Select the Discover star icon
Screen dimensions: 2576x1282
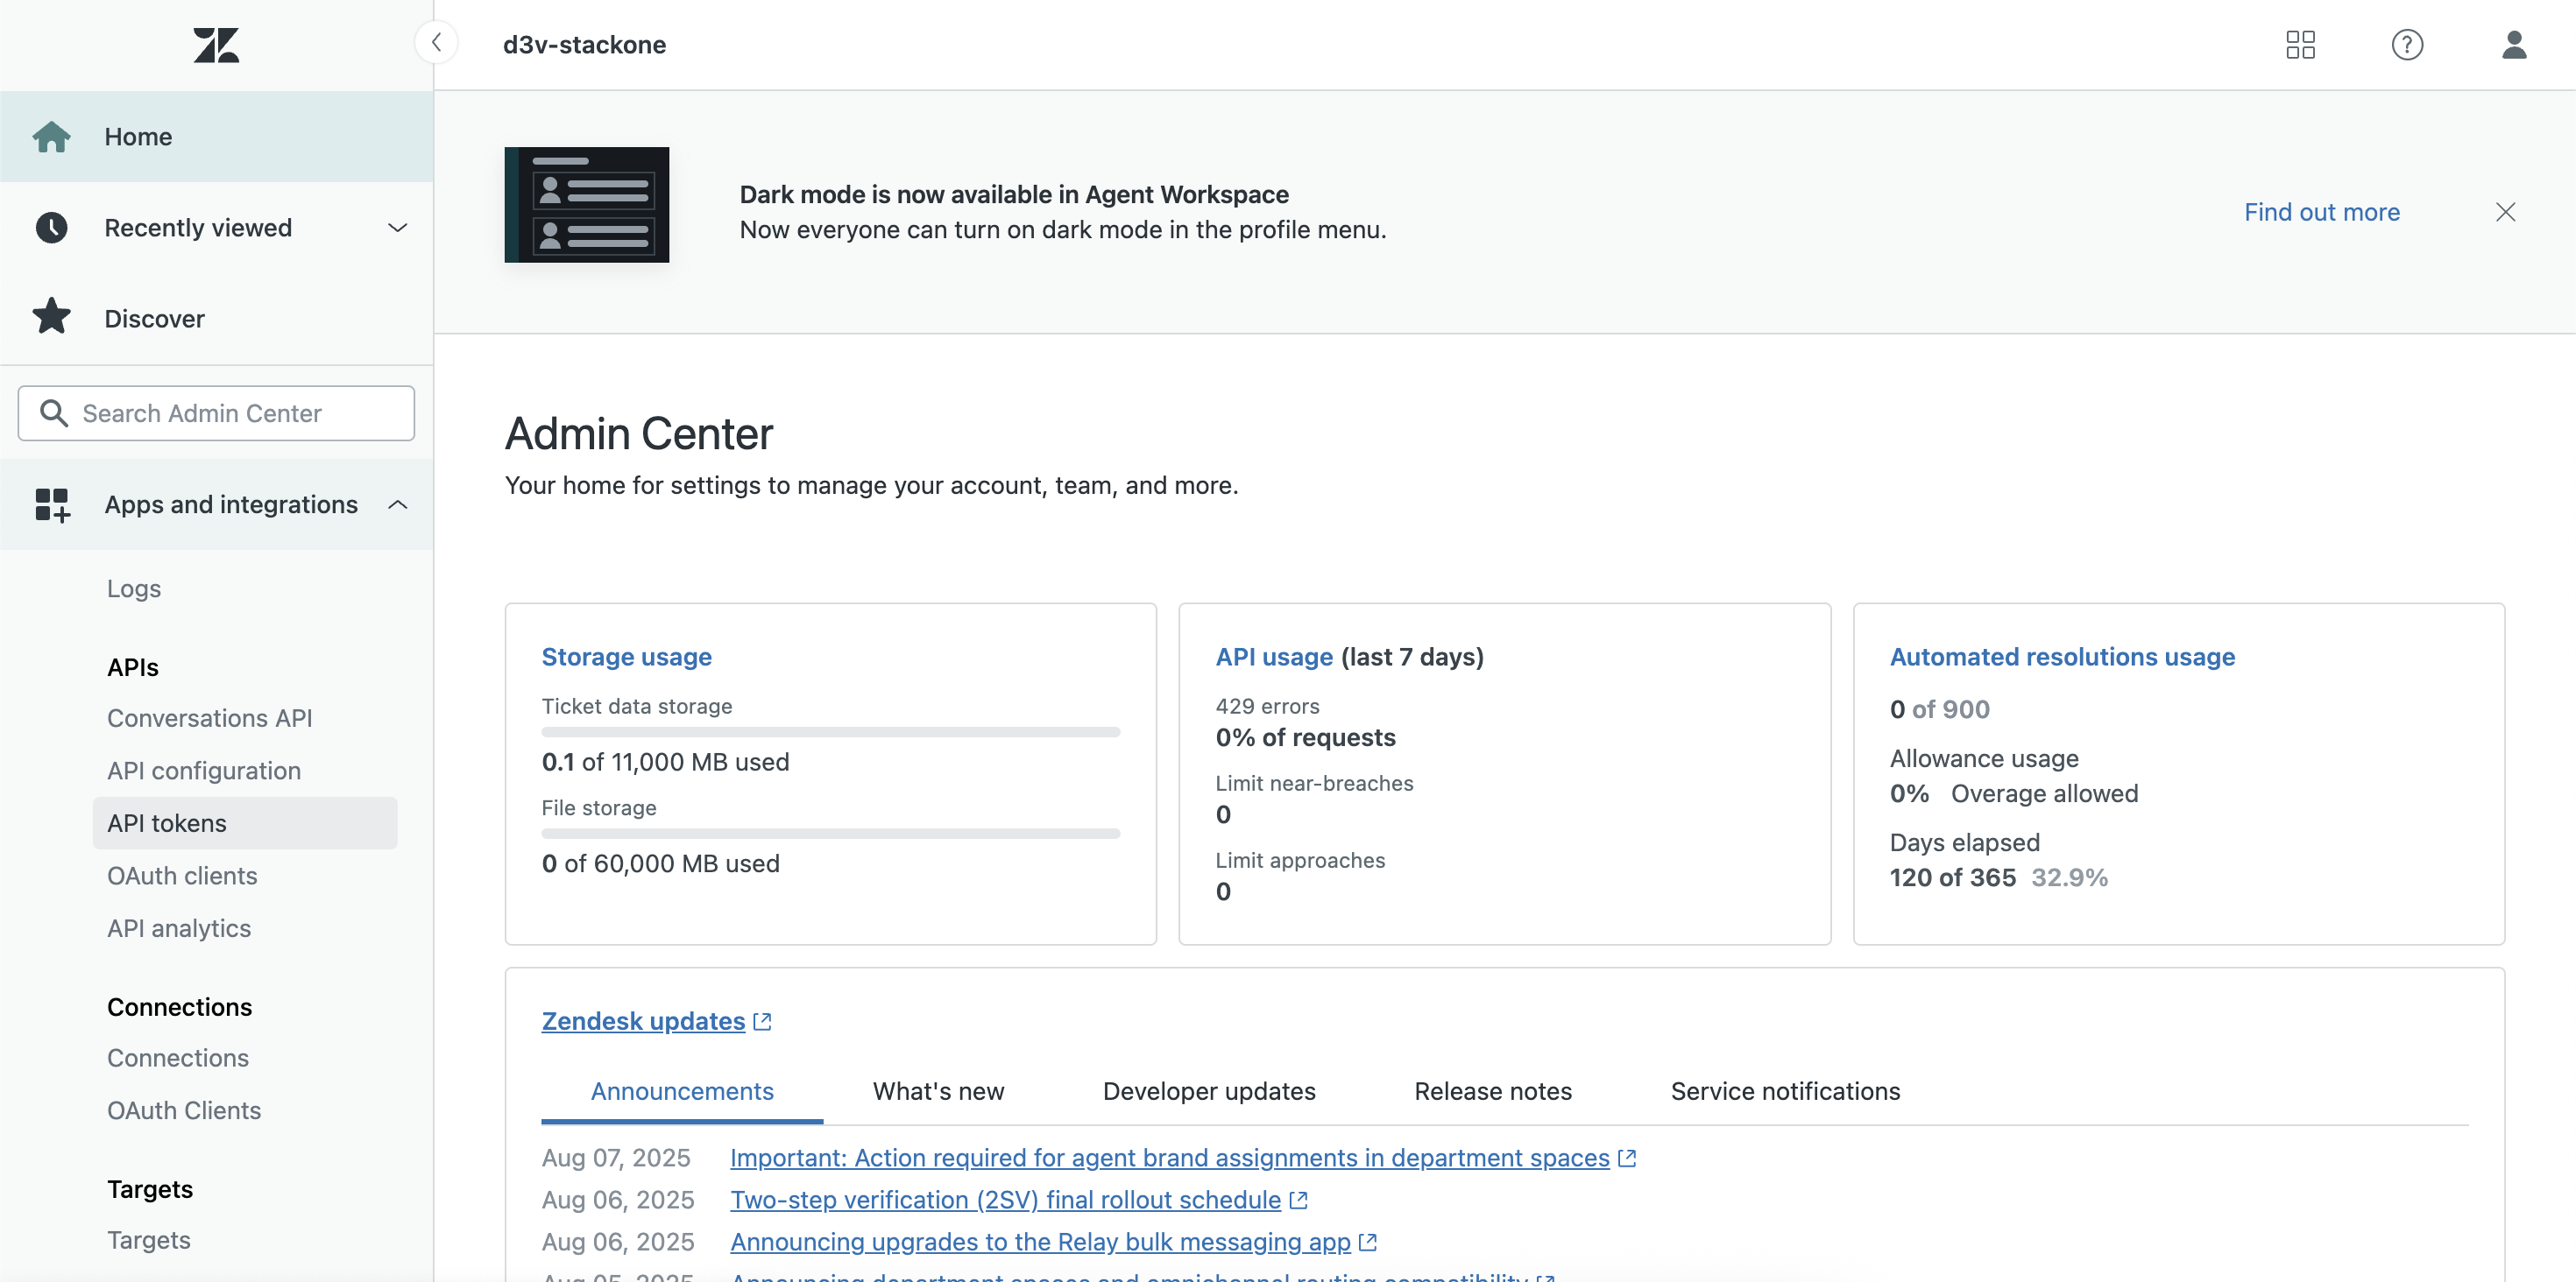(x=52, y=317)
